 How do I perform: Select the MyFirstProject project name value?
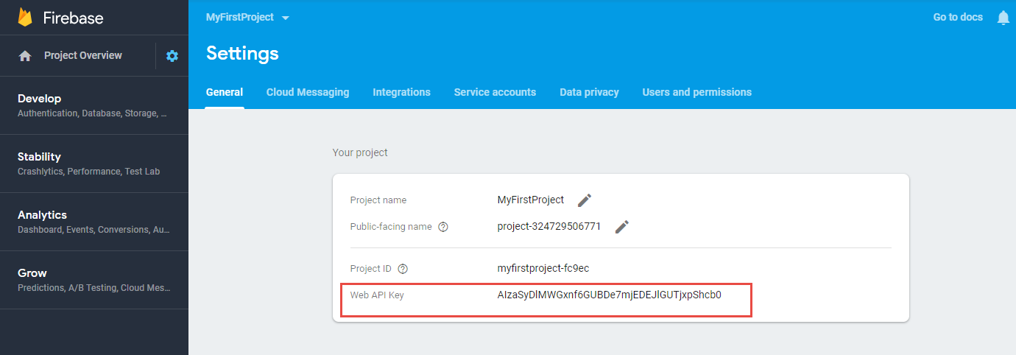tap(531, 200)
